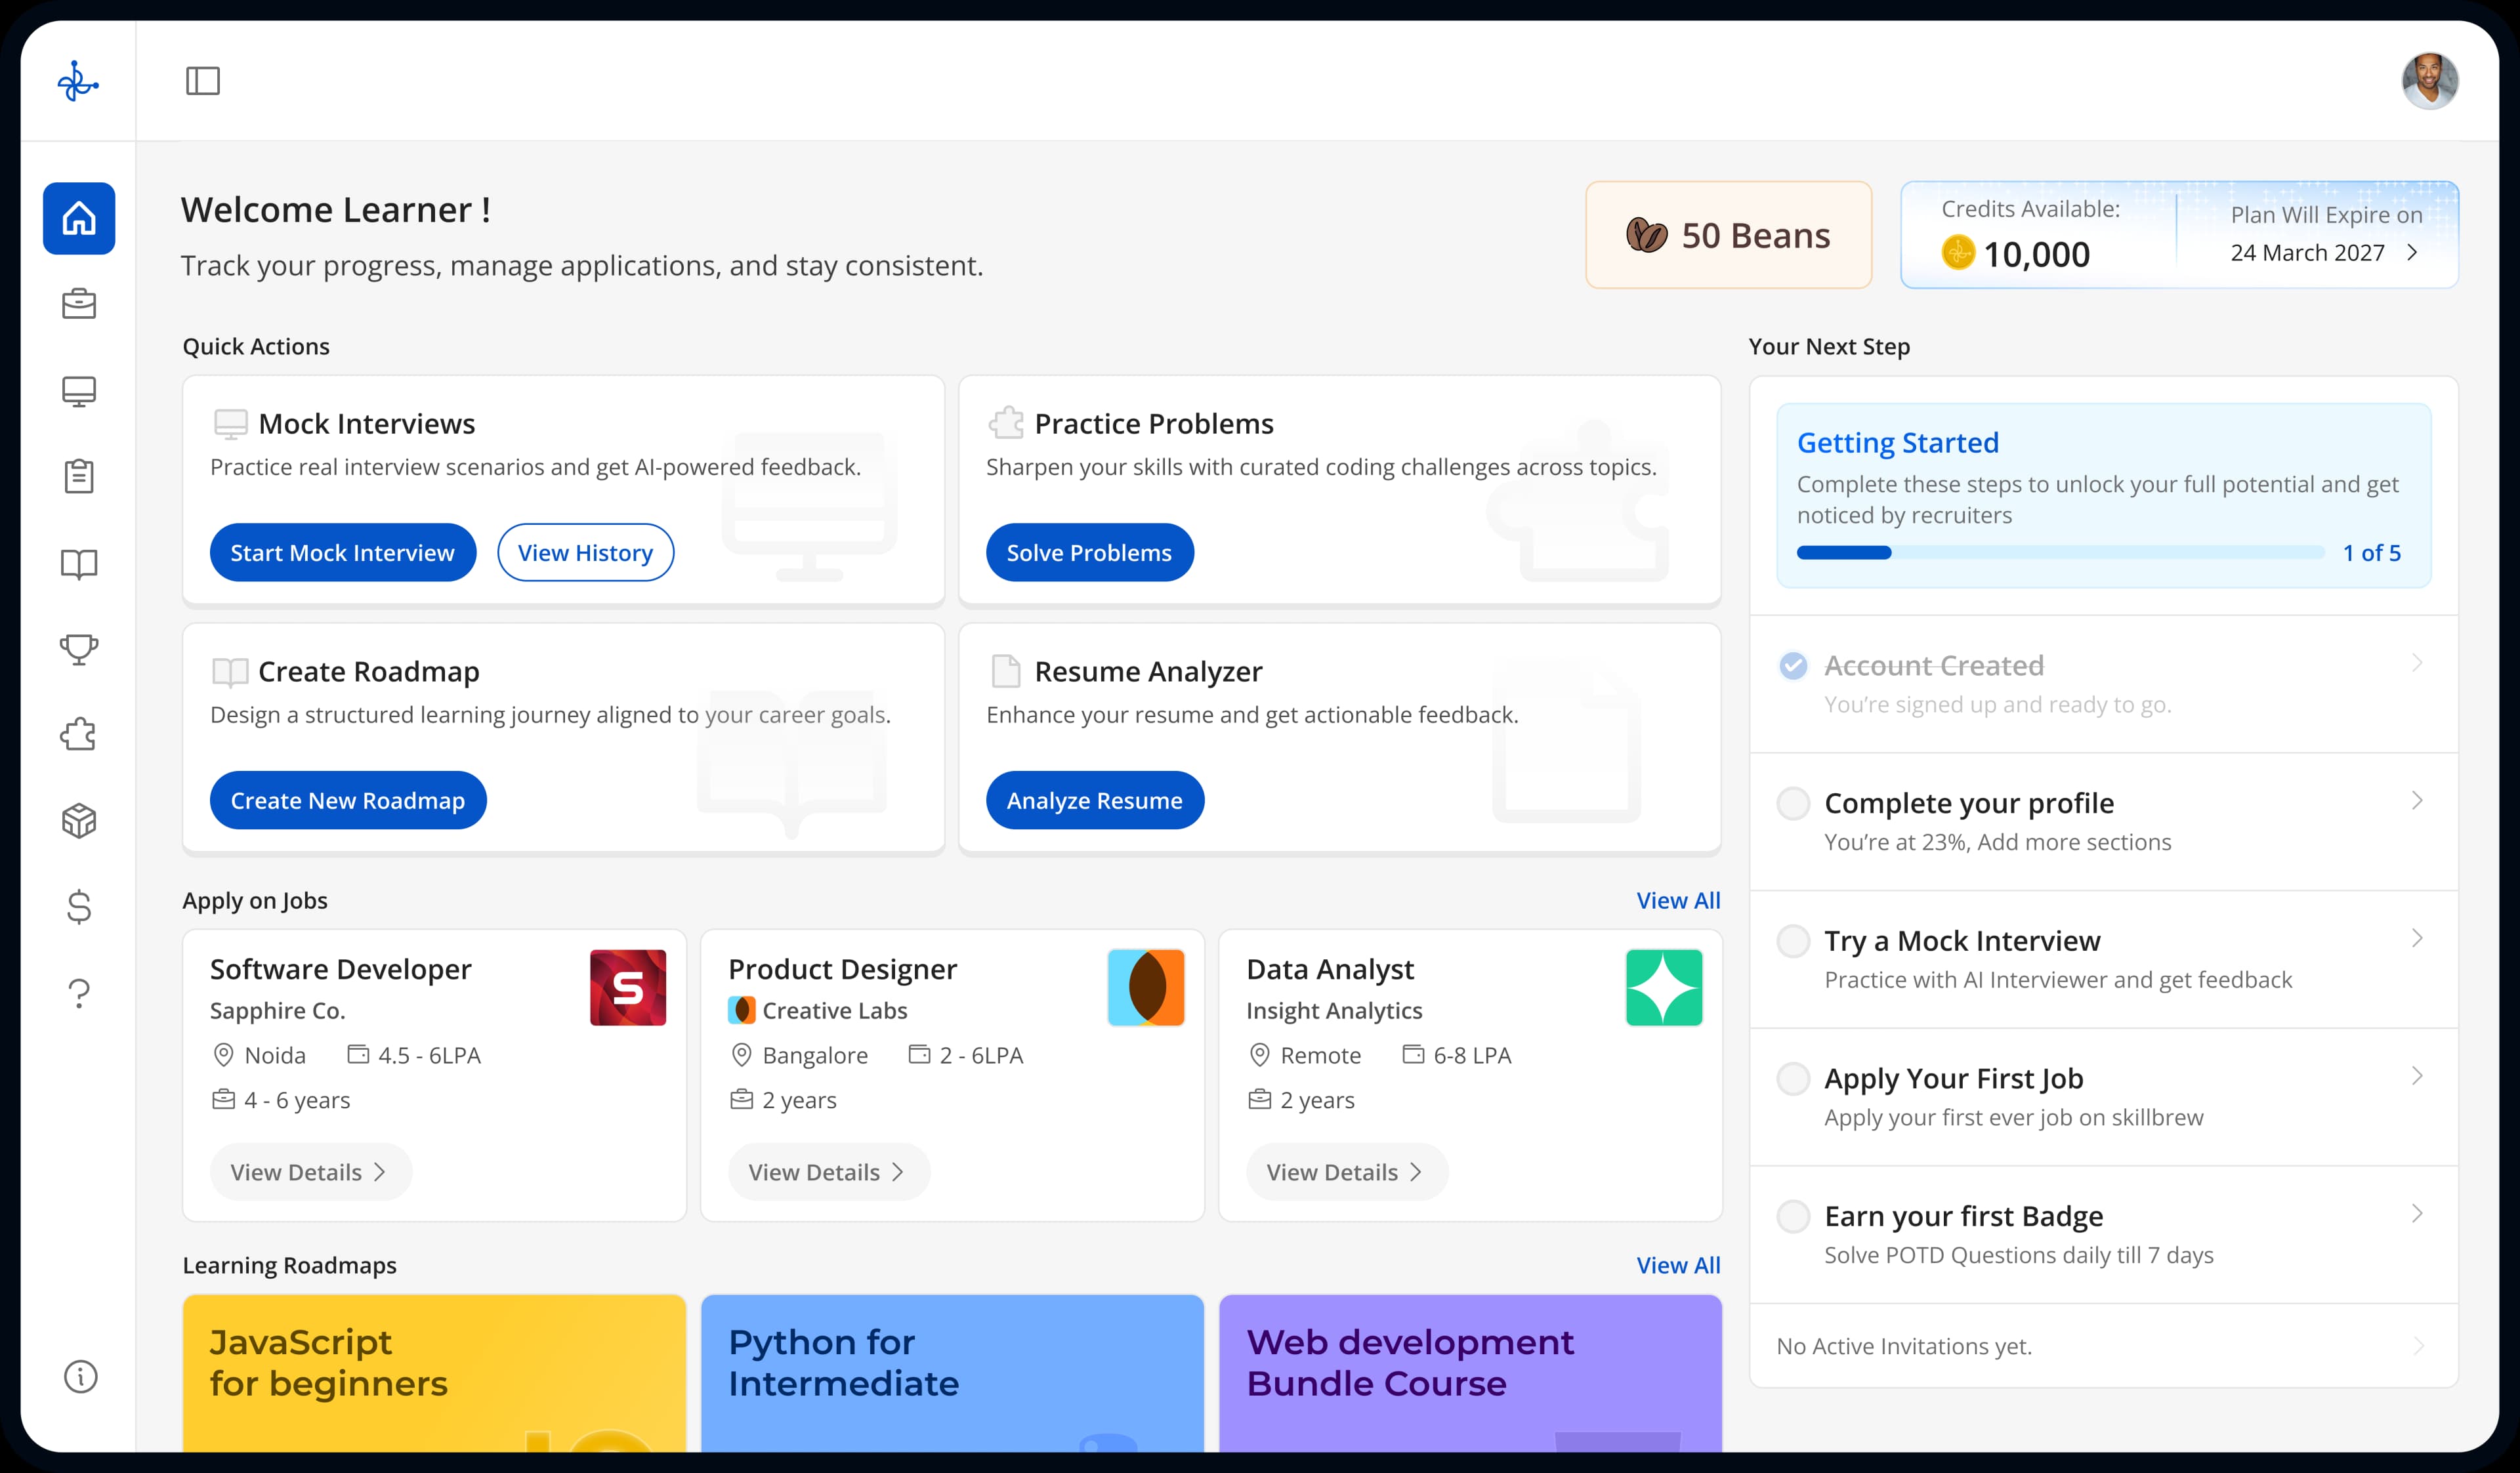This screenshot has width=2520, height=1473.
Task: Click the '4 - 6 years' experience text
Action: point(297,1100)
